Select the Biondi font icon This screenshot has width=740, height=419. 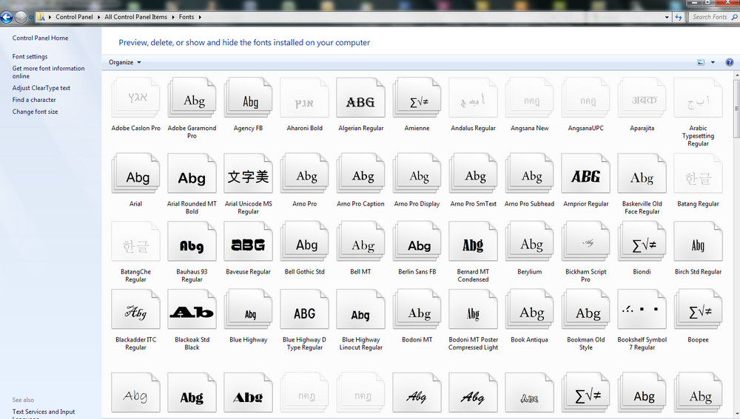[642, 242]
